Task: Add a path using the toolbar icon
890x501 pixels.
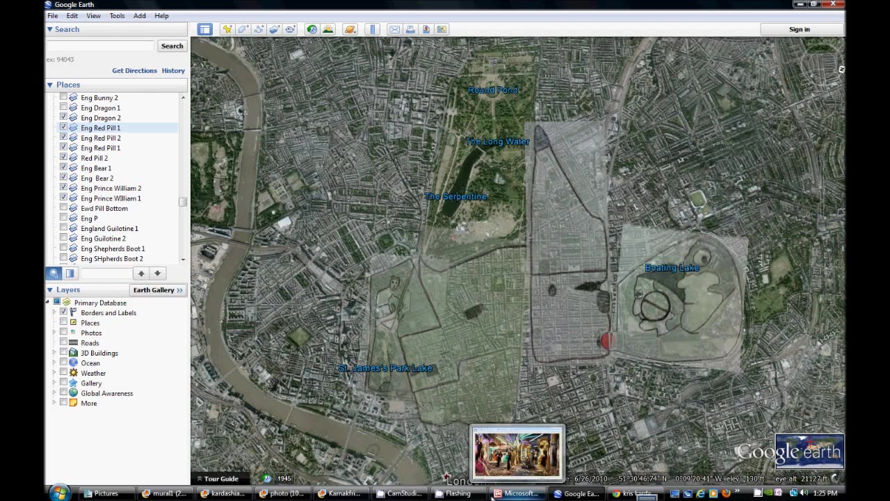Action: [259, 29]
